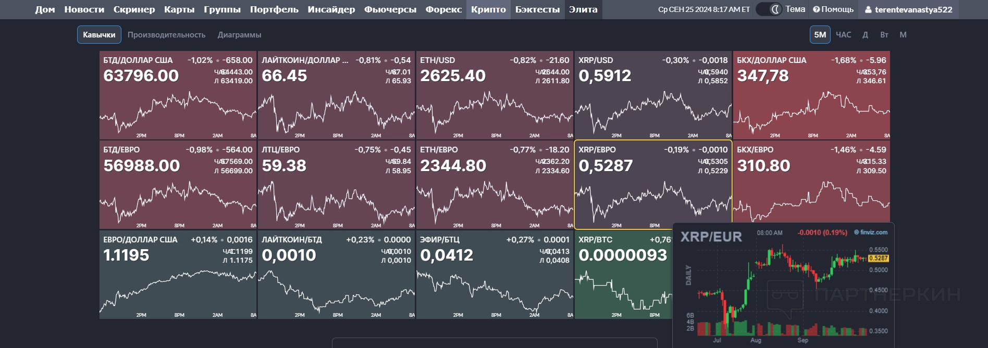Open the БТД/ДОЛЛАР США chart tile
This screenshot has height=348, width=988.
[178, 95]
